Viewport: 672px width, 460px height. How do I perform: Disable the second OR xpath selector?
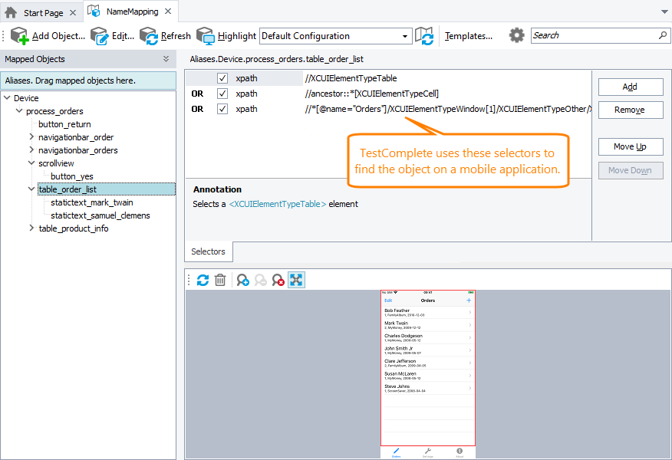[x=222, y=94]
